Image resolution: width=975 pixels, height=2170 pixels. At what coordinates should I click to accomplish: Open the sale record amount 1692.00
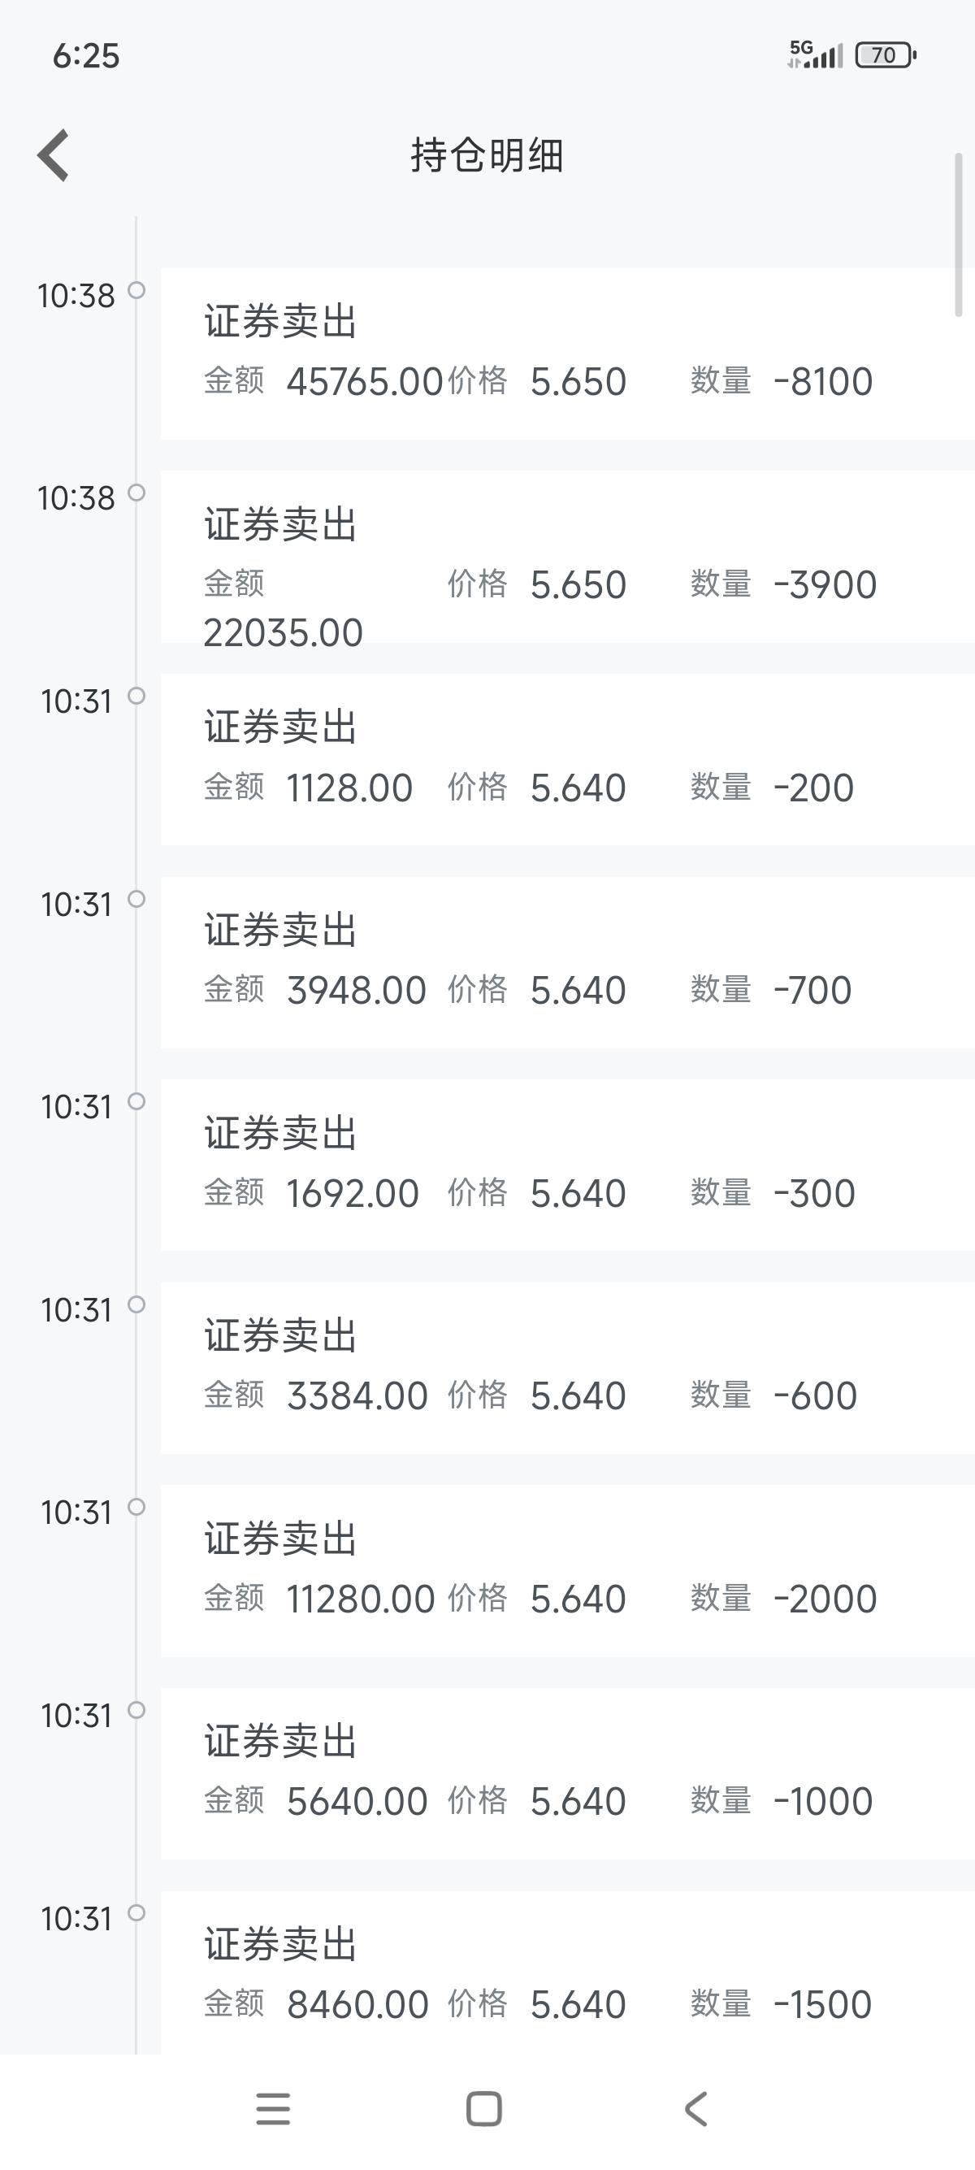point(567,1165)
